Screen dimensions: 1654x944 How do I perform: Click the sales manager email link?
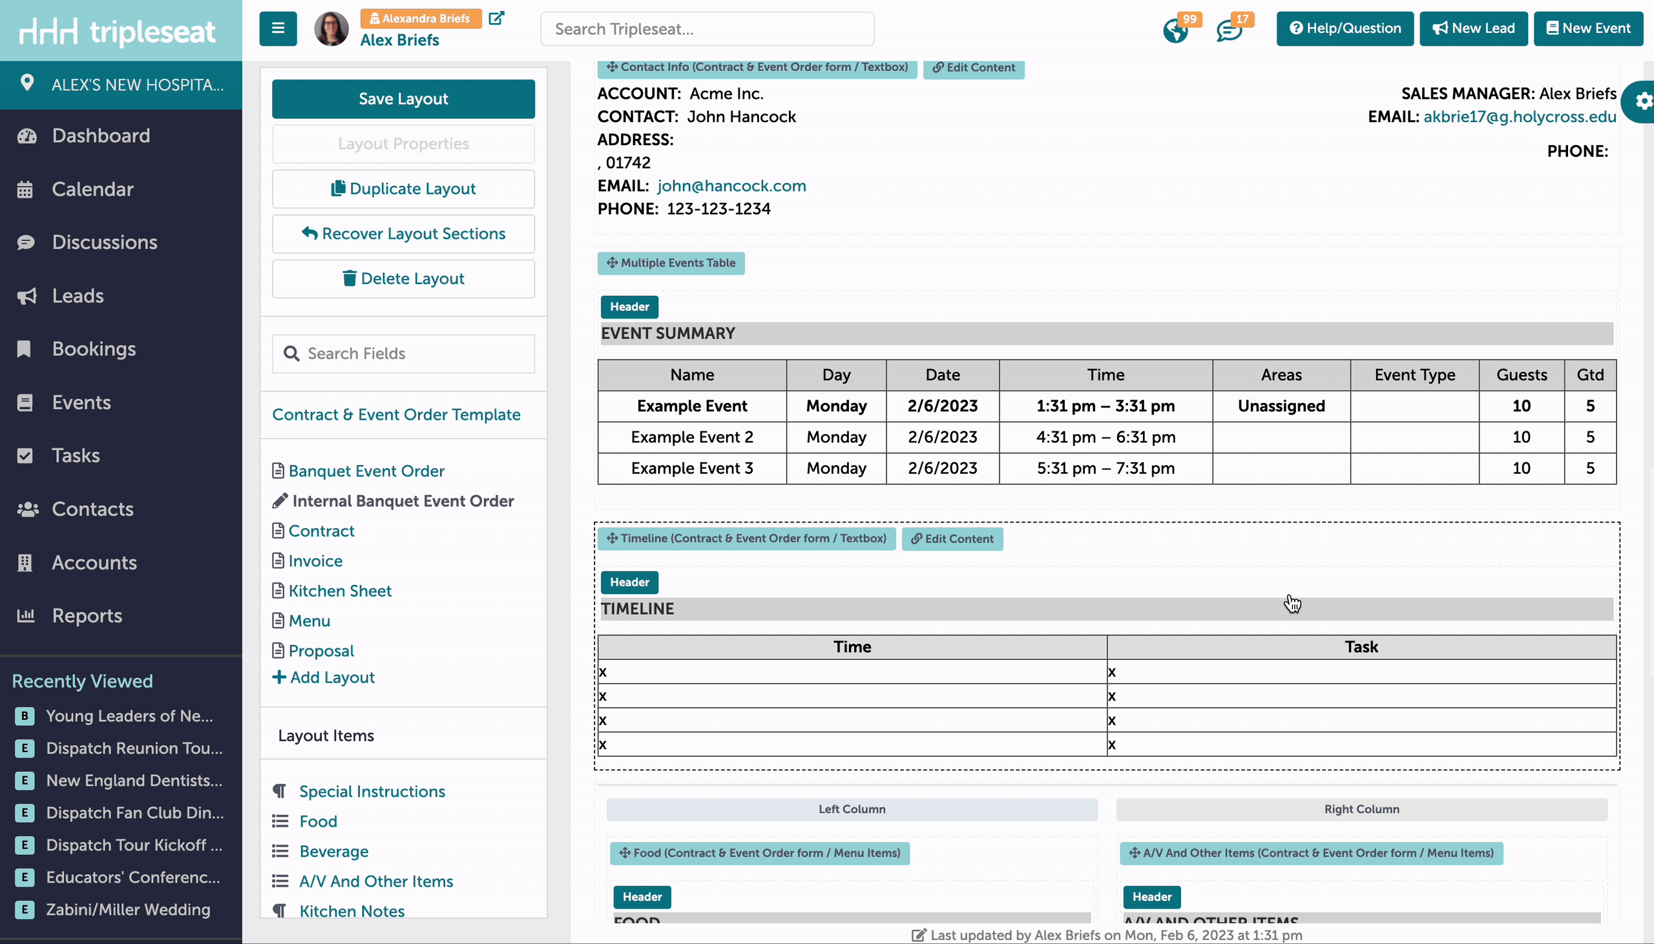click(1520, 117)
